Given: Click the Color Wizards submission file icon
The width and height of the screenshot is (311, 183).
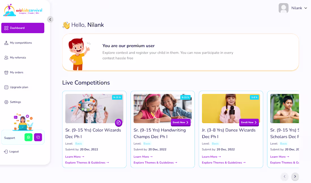Looking at the screenshot, I should tap(119, 122).
